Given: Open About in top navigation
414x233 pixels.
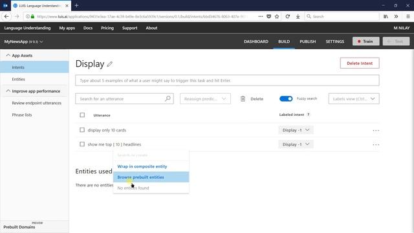Looking at the screenshot, I should (151, 28).
